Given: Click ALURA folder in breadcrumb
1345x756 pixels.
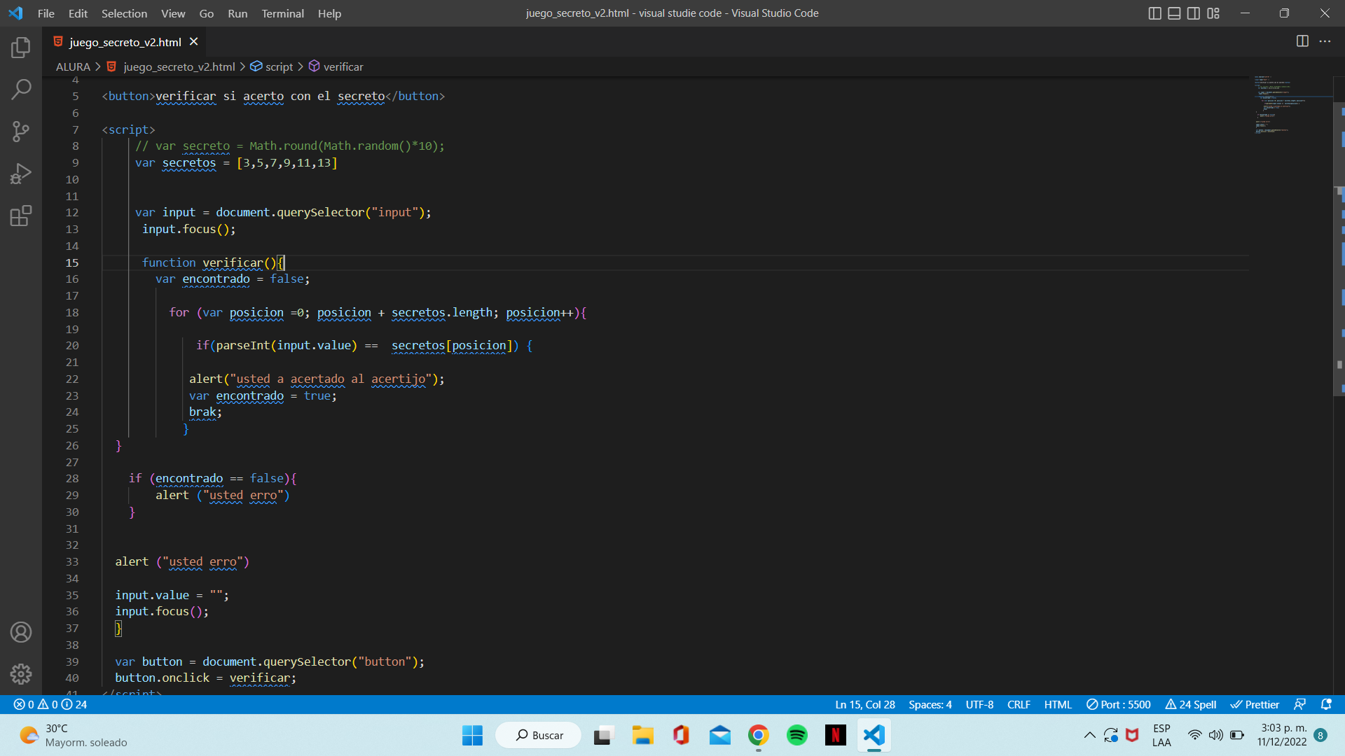Looking at the screenshot, I should [73, 66].
